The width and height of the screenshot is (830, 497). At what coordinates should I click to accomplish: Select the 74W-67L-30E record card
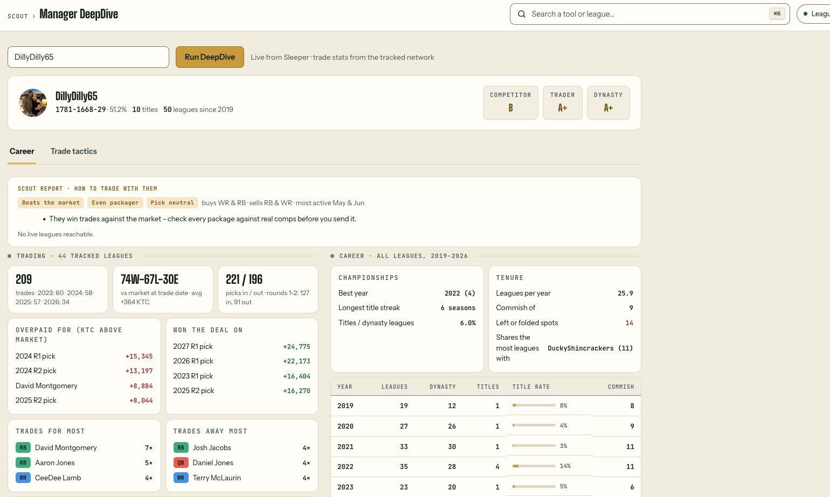[x=163, y=289]
